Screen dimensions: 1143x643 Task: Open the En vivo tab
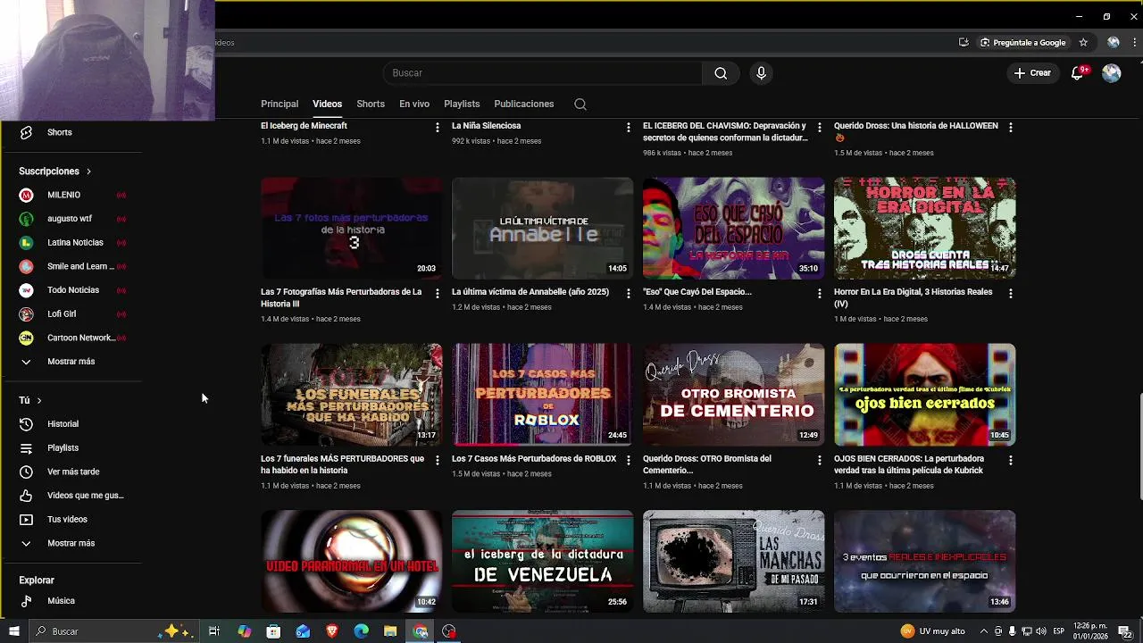point(414,104)
